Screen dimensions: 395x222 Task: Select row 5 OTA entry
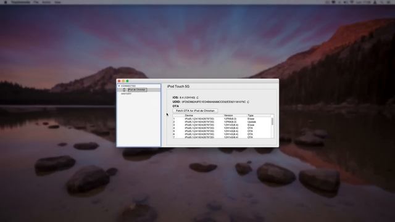[x=222, y=131]
